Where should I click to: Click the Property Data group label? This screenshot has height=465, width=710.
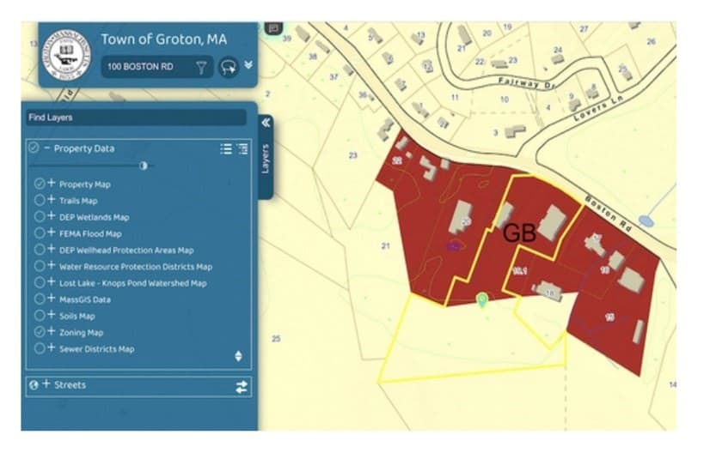click(84, 148)
